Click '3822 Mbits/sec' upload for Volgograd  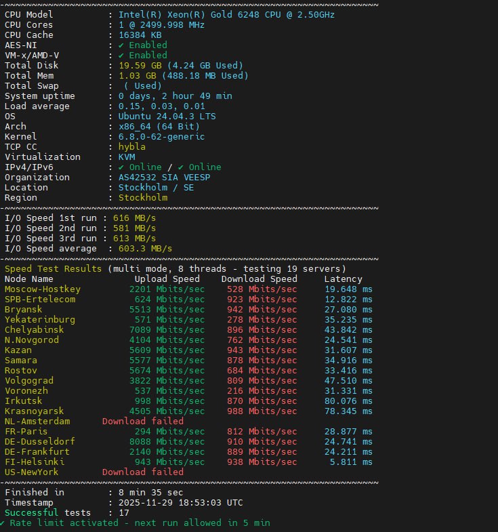point(167,381)
